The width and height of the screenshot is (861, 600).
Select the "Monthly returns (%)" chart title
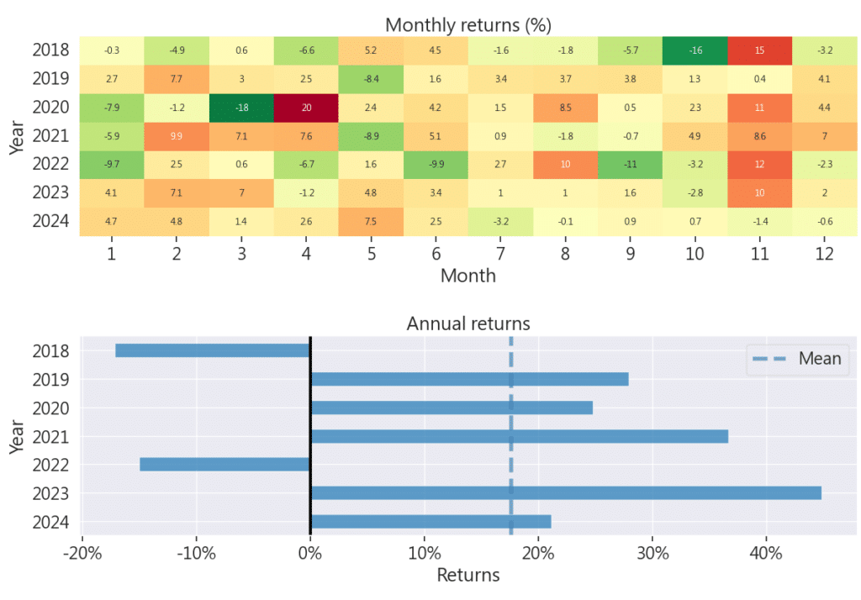click(467, 24)
